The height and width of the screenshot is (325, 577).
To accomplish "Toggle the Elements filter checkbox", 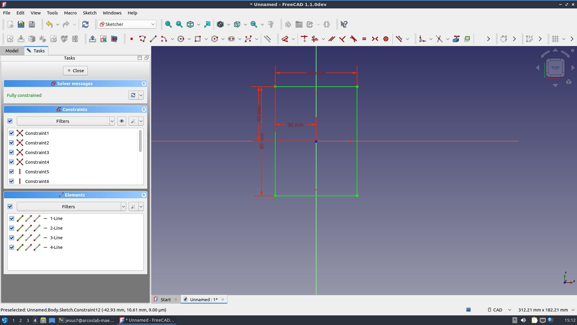I will [x=10, y=206].
